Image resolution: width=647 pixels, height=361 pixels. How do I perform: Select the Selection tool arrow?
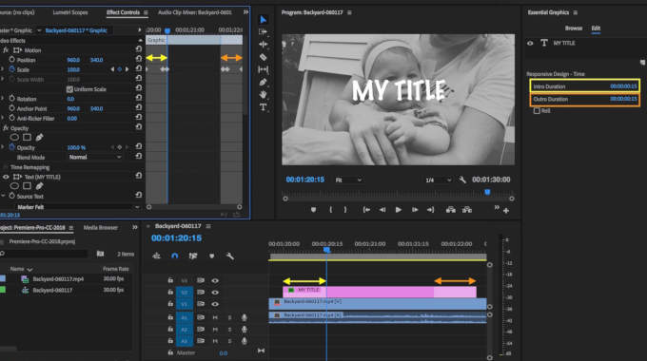click(x=264, y=19)
